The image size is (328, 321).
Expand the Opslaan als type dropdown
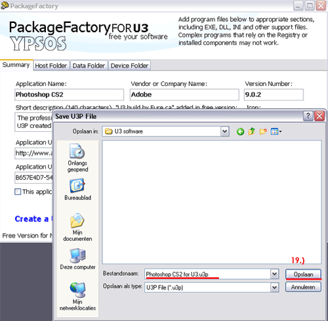click(274, 288)
